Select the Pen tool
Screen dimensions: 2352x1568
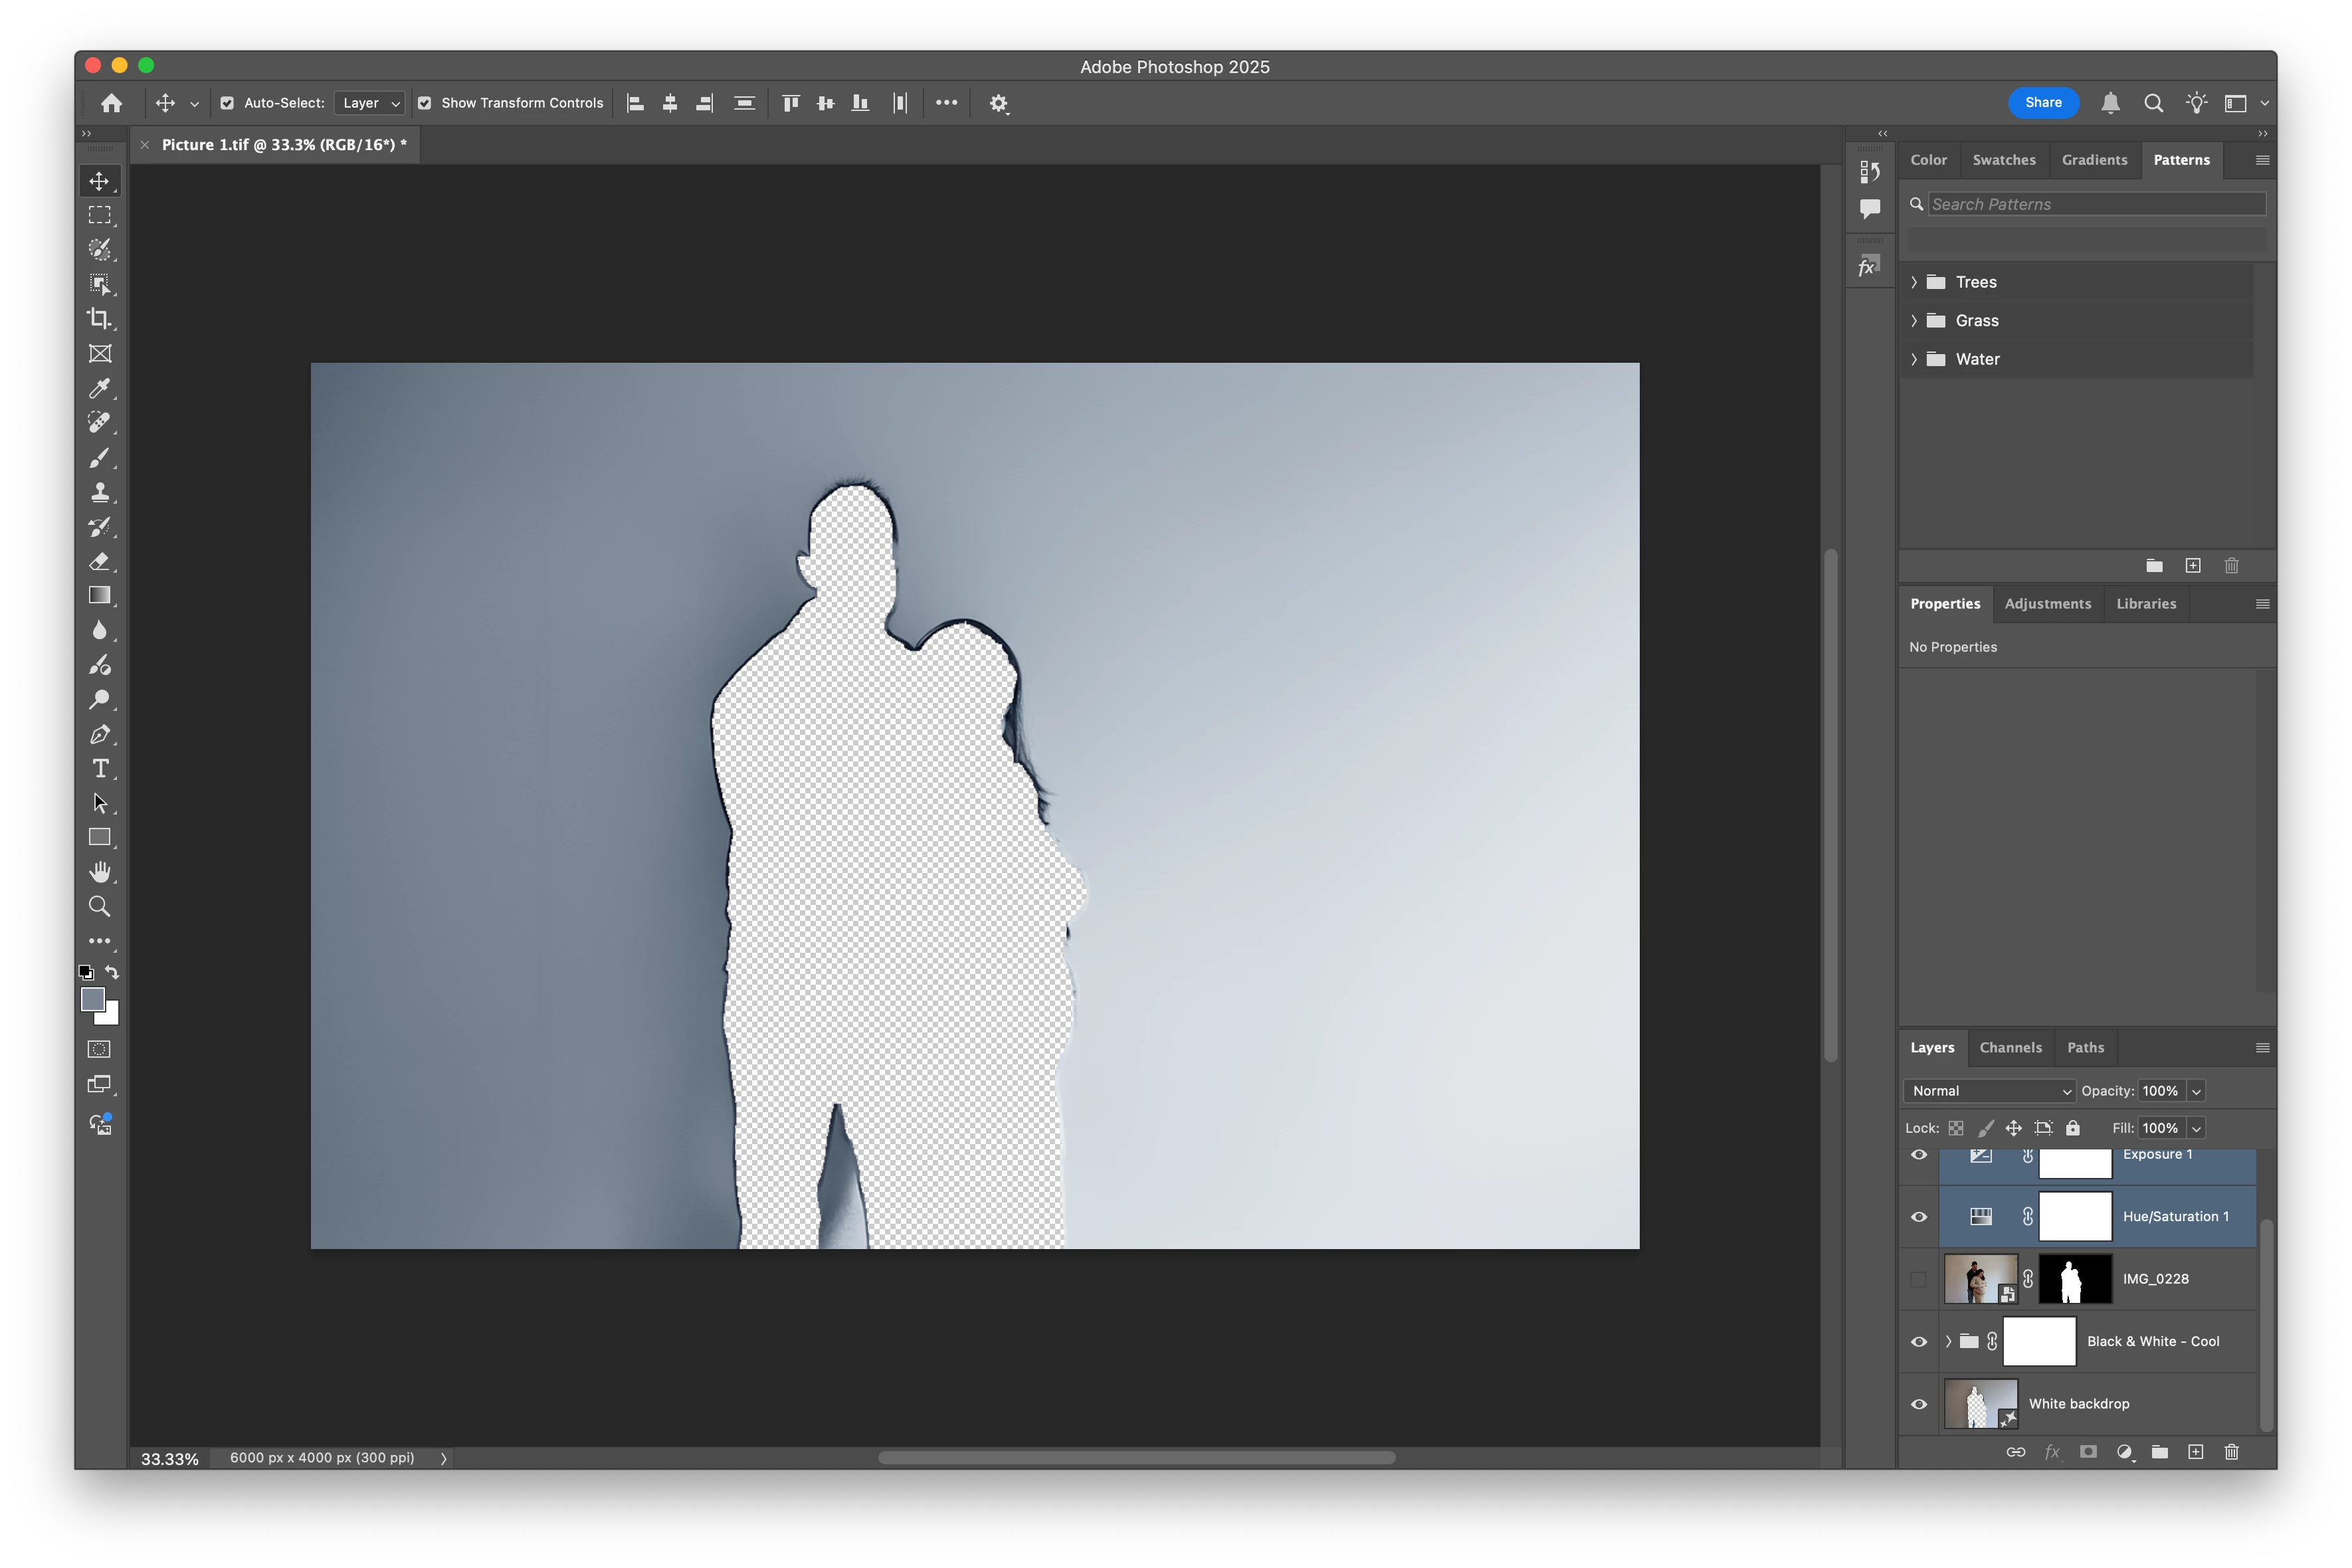pos(99,734)
